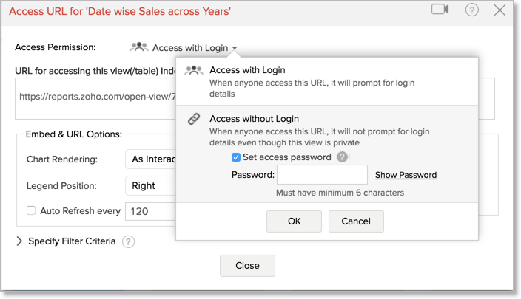Click the Show Password link
Screen dimensions: 521x299
click(x=406, y=175)
